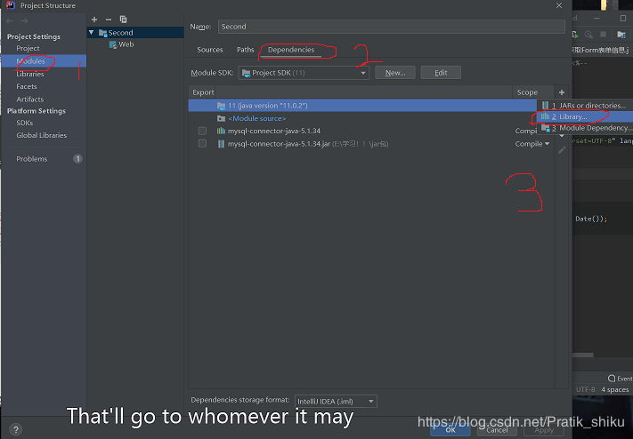
Task: Click the Event log icon in IDE
Action: (x=612, y=379)
